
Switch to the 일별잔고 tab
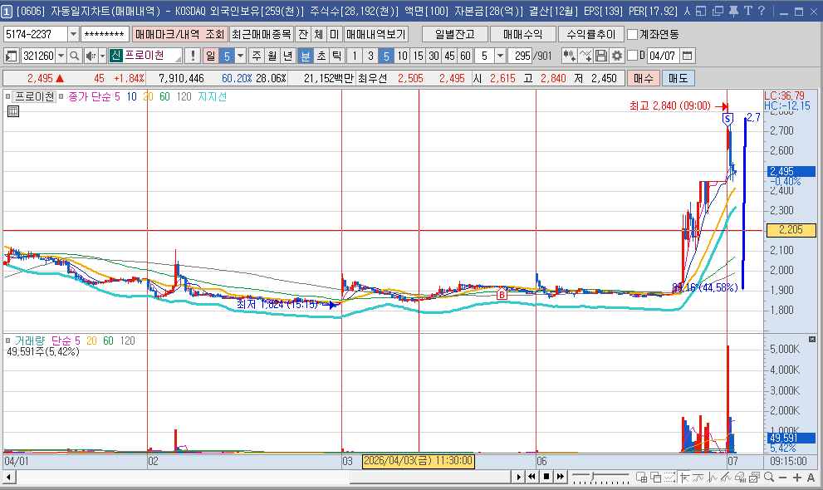[454, 34]
